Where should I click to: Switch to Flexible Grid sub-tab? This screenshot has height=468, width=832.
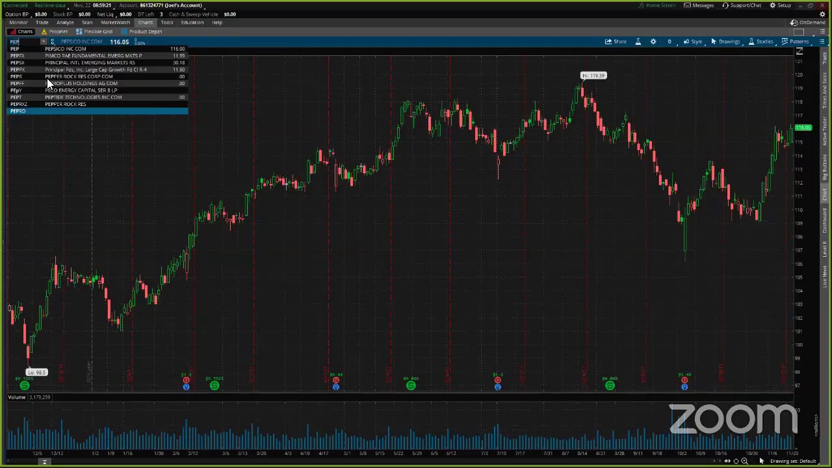(x=94, y=31)
